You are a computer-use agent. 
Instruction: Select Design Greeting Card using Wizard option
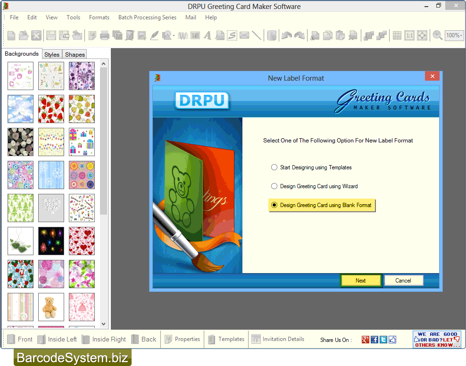pyautogui.click(x=315, y=186)
